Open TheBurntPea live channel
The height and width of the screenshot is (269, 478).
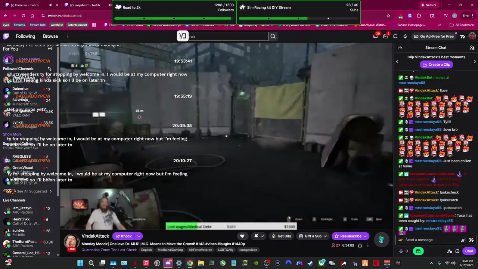28,244
